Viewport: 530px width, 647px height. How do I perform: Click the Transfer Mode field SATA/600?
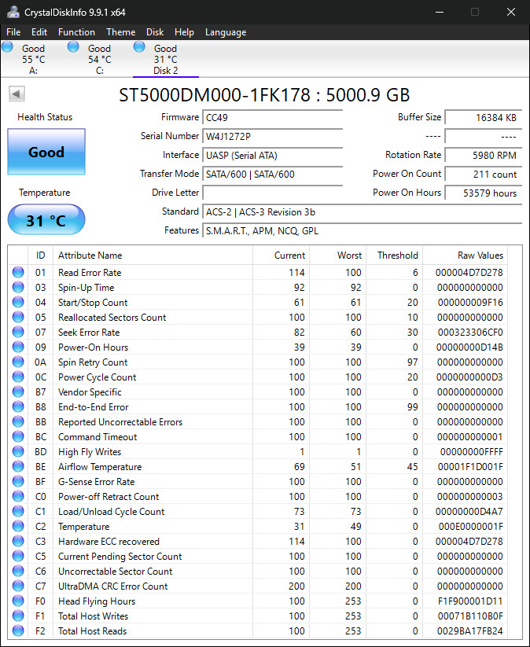coord(272,174)
